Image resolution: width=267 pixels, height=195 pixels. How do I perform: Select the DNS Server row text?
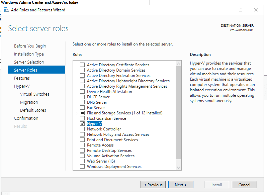pyautogui.click(x=97, y=102)
